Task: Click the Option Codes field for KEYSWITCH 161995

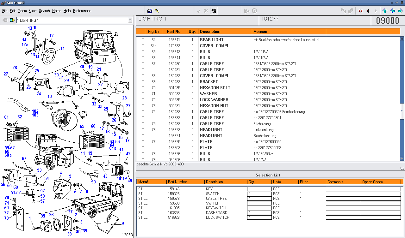Action: pos(381,208)
